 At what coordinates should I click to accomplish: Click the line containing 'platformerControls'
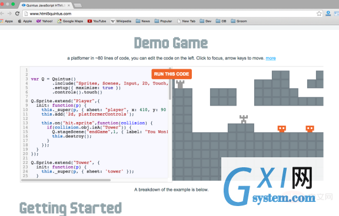pos(88,114)
